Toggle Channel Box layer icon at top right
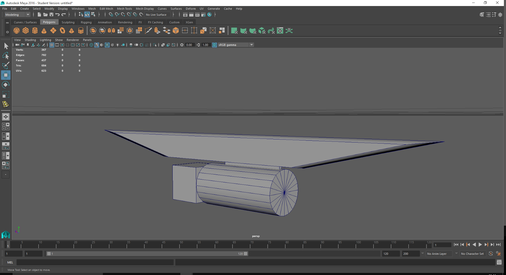This screenshot has width=506, height=275. pyautogui.click(x=500, y=15)
